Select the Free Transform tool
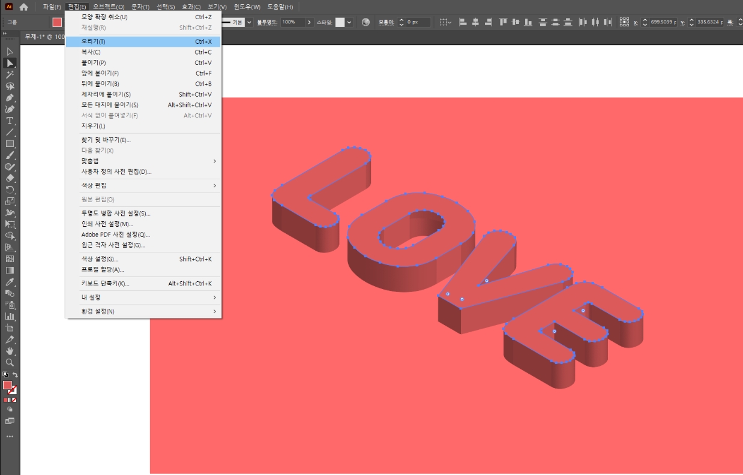The height and width of the screenshot is (475, 743). (x=10, y=224)
